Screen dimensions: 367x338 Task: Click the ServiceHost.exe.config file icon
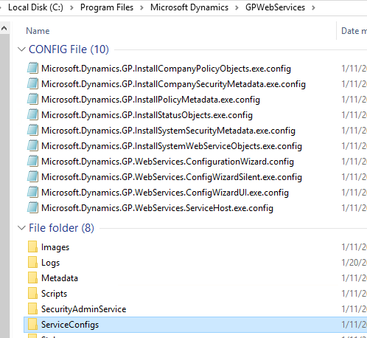[x=32, y=207]
